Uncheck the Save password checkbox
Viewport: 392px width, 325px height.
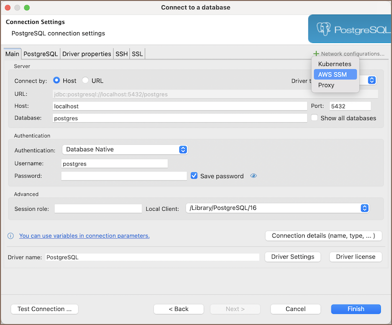tap(194, 176)
